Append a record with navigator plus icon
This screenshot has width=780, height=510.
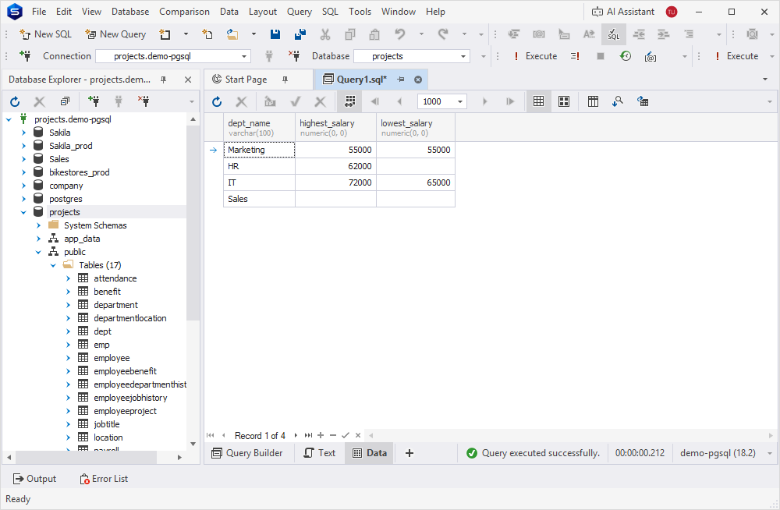(x=321, y=436)
